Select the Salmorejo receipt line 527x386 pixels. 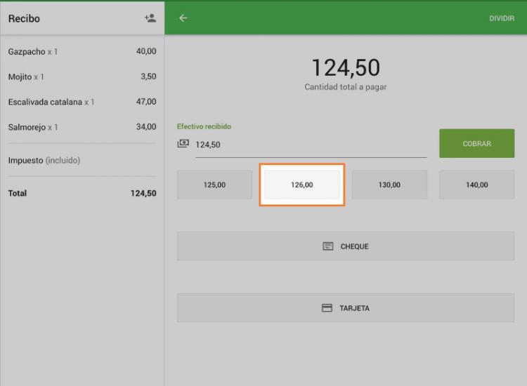[82, 127]
